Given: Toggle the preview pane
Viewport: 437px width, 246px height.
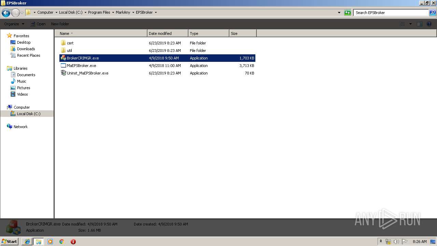Looking at the screenshot, I should (x=420, y=24).
